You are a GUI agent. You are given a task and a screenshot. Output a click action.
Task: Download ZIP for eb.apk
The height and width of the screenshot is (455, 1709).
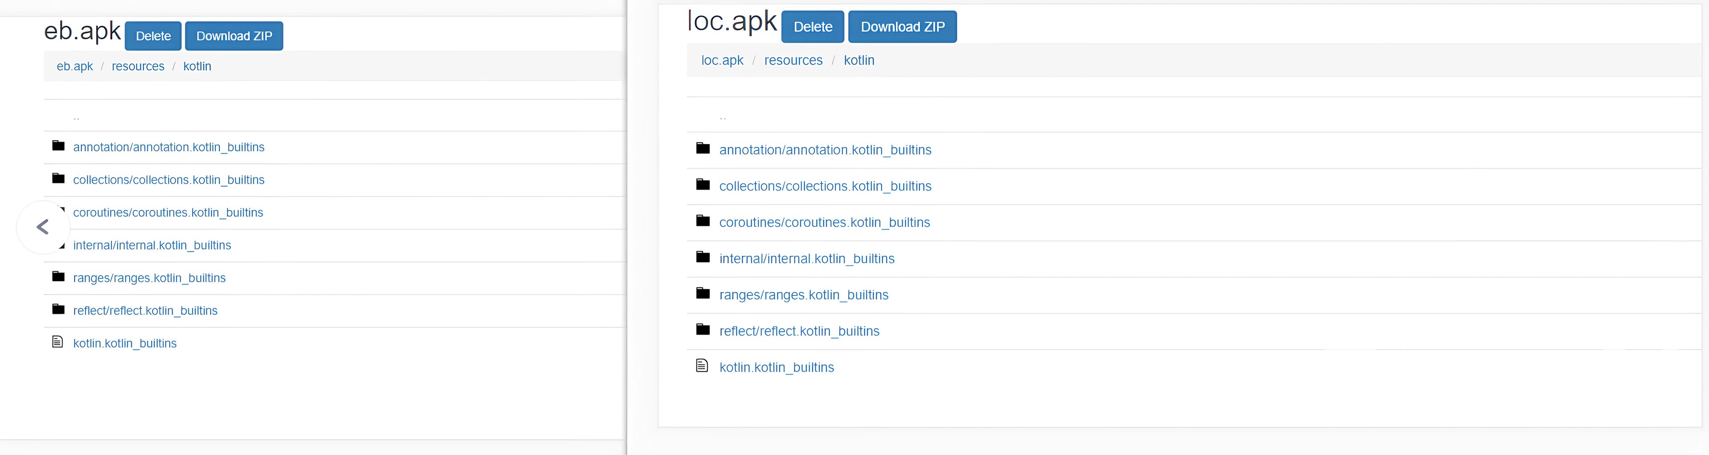click(x=234, y=36)
